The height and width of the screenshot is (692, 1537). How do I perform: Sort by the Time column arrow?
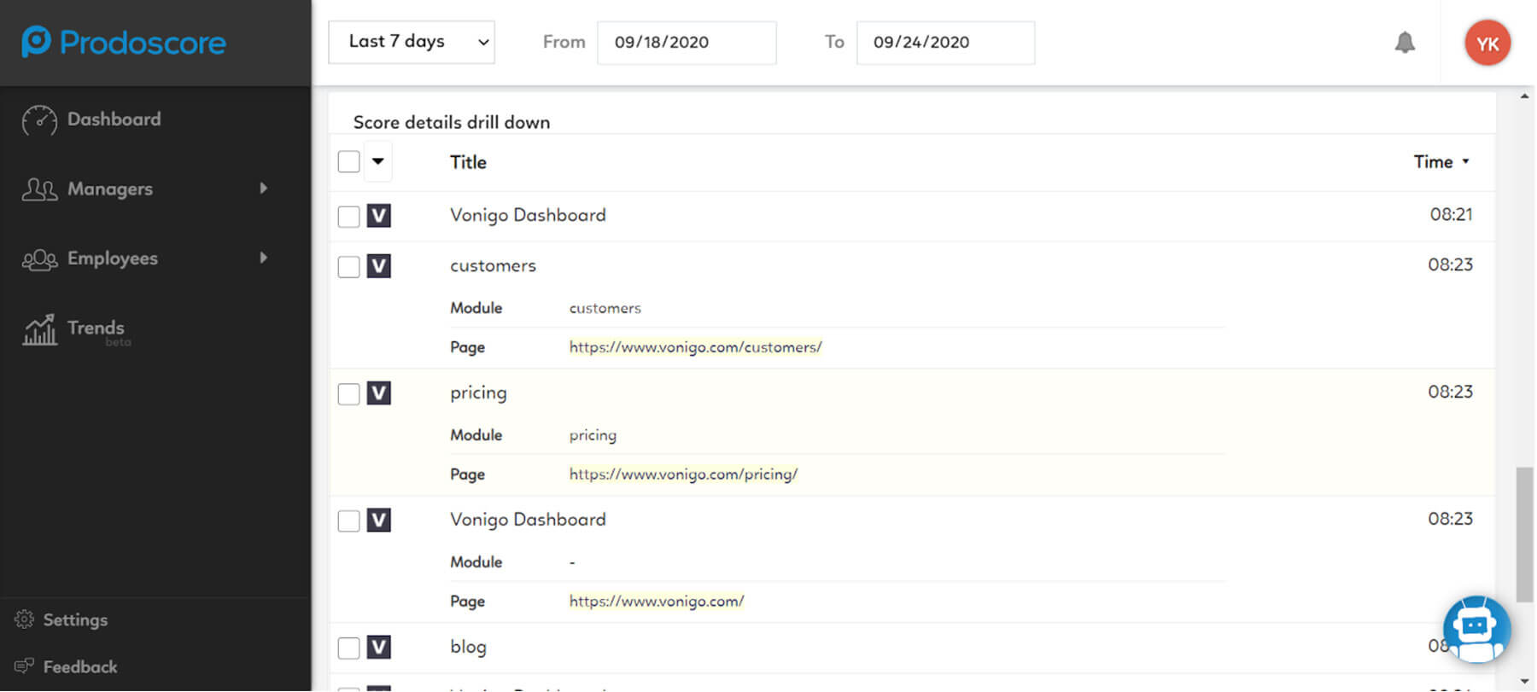(1465, 161)
